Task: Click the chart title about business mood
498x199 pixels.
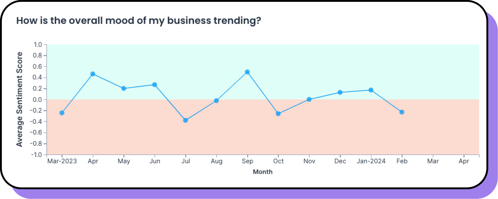Action: pos(139,20)
